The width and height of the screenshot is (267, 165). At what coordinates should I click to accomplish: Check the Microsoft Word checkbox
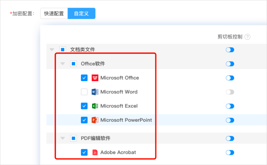click(x=84, y=92)
